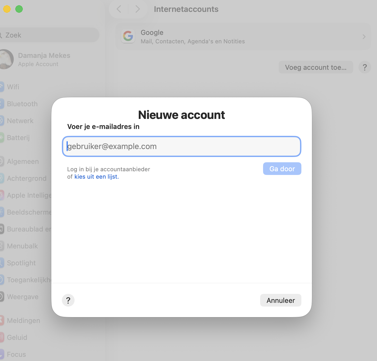Expand the Google account via its chevron
The width and height of the screenshot is (377, 361).
point(364,36)
